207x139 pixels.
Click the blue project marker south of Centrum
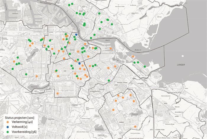79,63
